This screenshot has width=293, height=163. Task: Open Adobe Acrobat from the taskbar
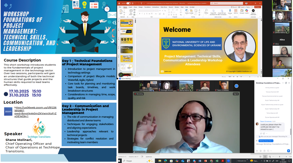pyautogui.click(x=222, y=161)
